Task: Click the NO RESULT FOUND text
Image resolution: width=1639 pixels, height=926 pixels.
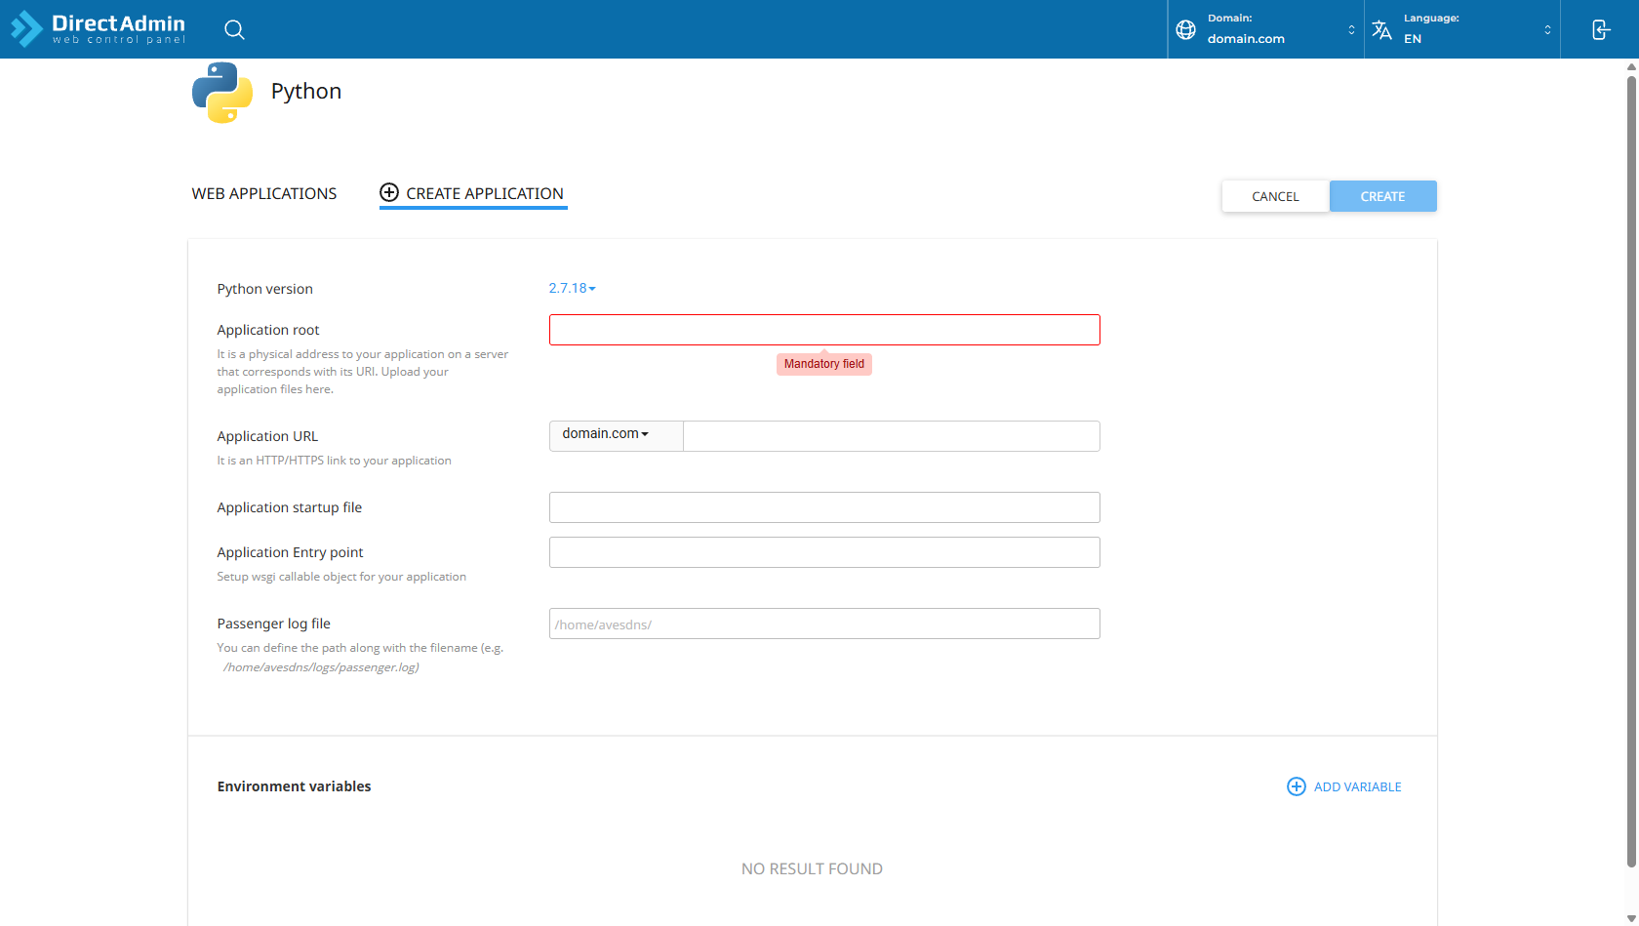Action: (x=812, y=868)
